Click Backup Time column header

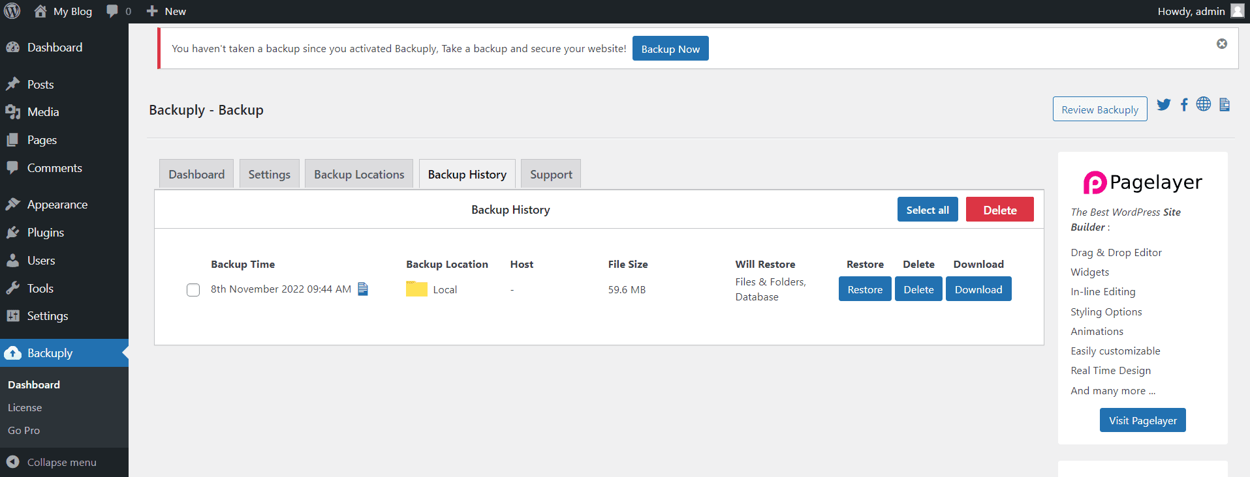[243, 264]
